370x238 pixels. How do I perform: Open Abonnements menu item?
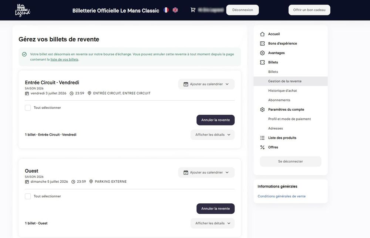coord(279,100)
